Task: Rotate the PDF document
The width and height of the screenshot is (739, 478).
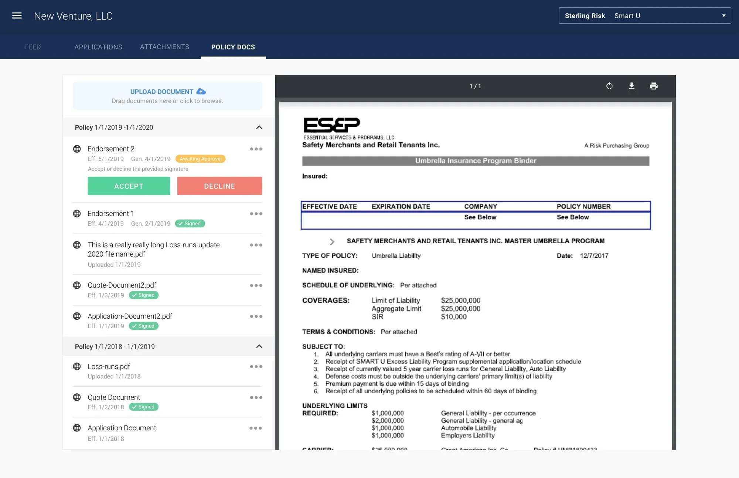Action: pos(609,86)
